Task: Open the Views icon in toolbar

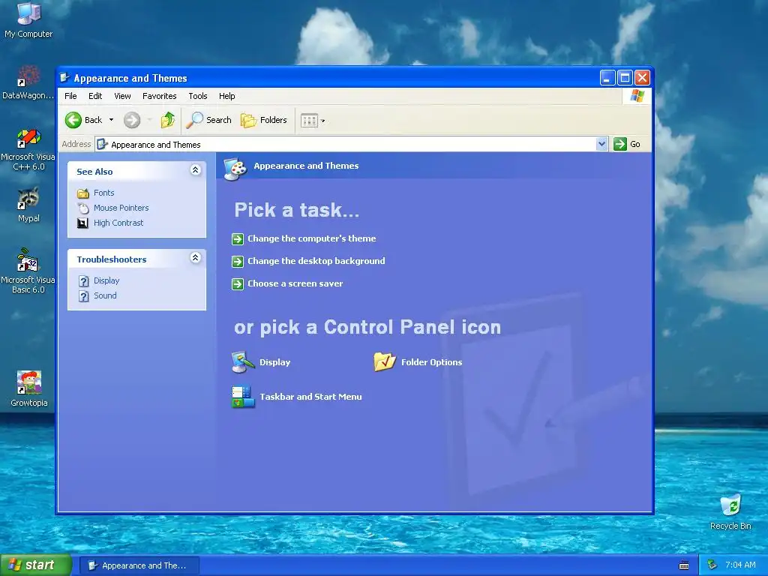Action: point(309,120)
